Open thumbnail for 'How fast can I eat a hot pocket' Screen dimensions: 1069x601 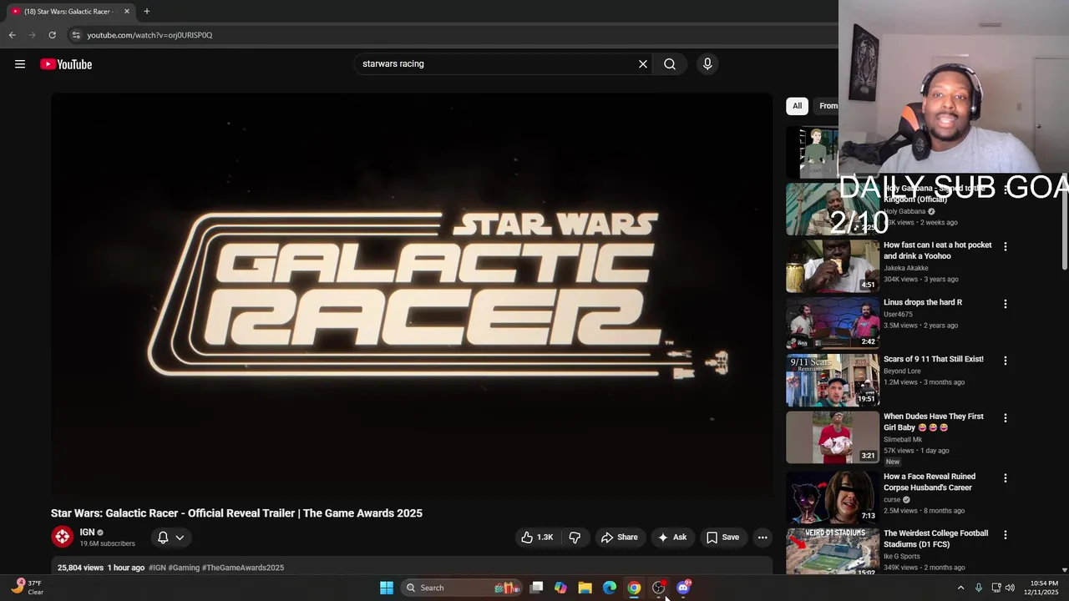pyautogui.click(x=833, y=266)
